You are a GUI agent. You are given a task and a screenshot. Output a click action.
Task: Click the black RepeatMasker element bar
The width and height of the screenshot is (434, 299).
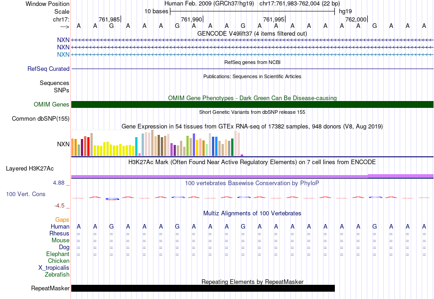(203, 288)
